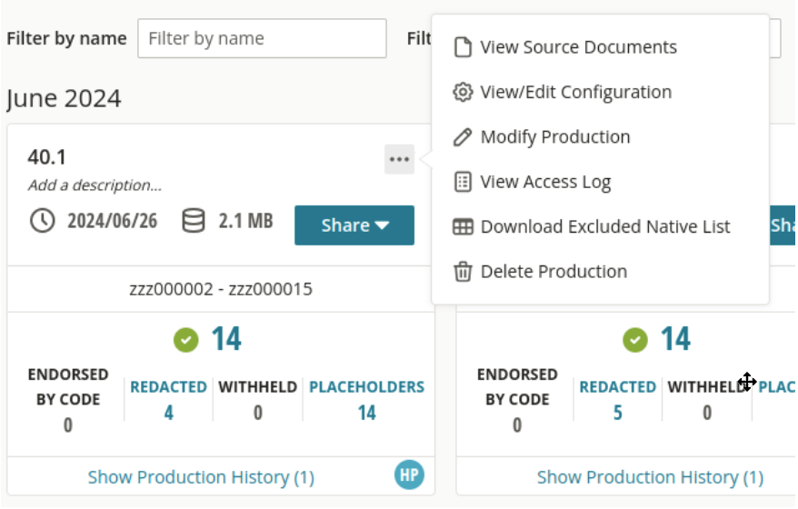Click WITHHELD 0 on the second card
Image resolution: width=798 pixels, height=509 pixels.
tap(707, 400)
